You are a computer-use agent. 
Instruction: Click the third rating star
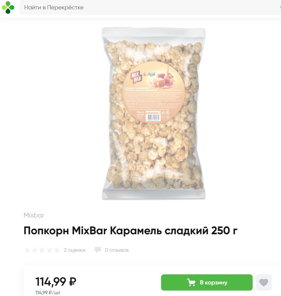pyautogui.click(x=42, y=250)
